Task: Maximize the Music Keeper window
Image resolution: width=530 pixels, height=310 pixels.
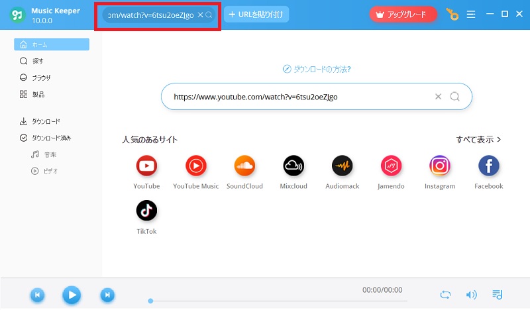Action: (x=505, y=14)
